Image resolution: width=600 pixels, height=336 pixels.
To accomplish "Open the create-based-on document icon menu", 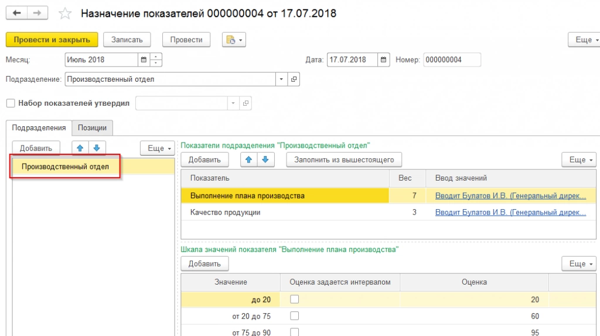I will pyautogui.click(x=234, y=40).
